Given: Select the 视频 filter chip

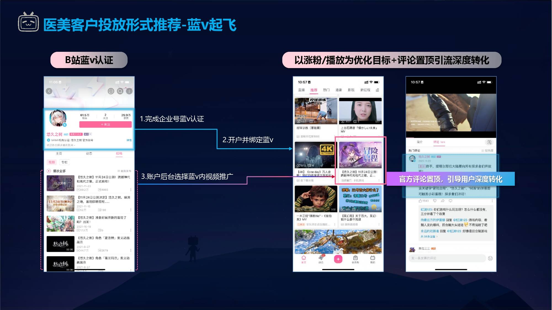Looking at the screenshot, I should 52,162.
